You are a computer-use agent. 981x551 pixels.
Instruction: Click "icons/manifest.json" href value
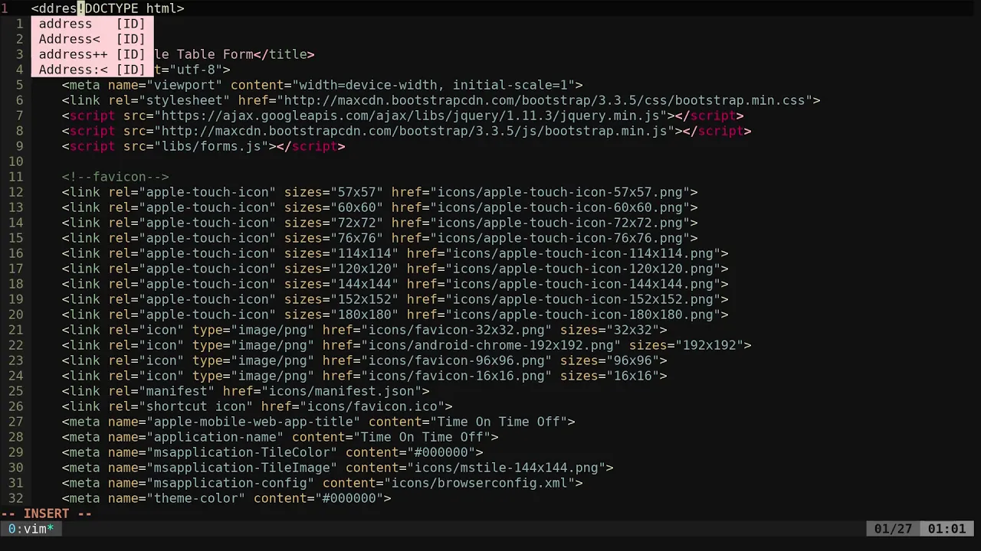click(x=341, y=391)
